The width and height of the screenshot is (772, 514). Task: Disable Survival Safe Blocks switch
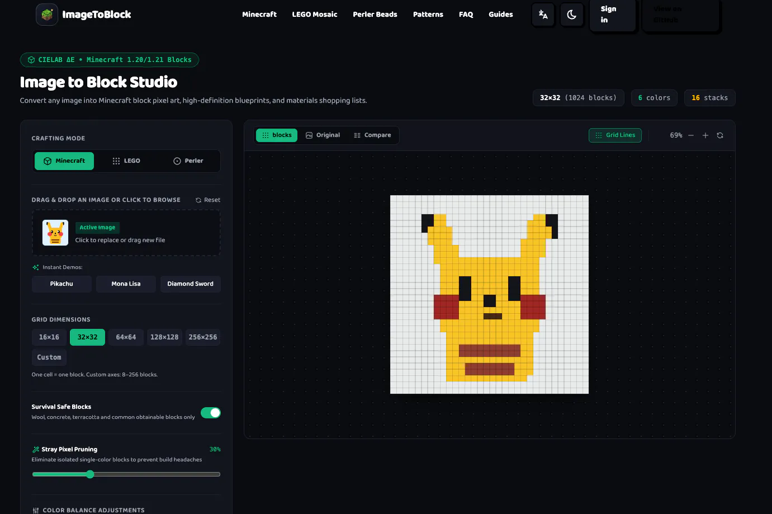point(211,413)
